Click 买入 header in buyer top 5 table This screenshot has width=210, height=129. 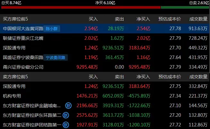(x=93, y=19)
